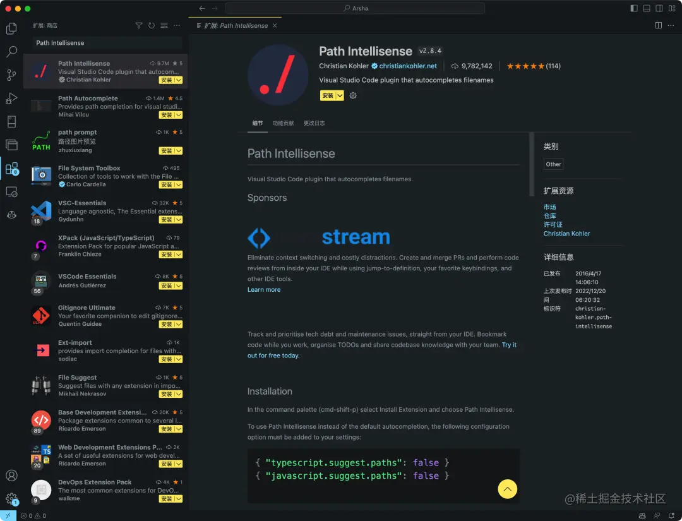Install the Base Development Extension pack
Image resolution: width=682 pixels, height=521 pixels.
167,429
